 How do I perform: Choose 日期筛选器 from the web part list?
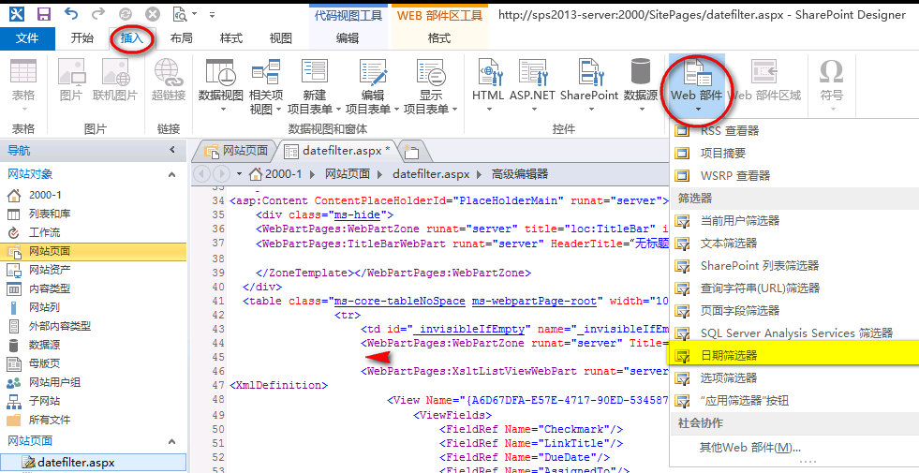coord(793,355)
